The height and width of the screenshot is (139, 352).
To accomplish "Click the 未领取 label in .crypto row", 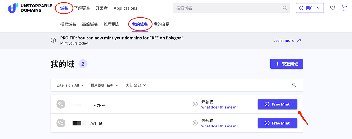I will coord(207,102).
